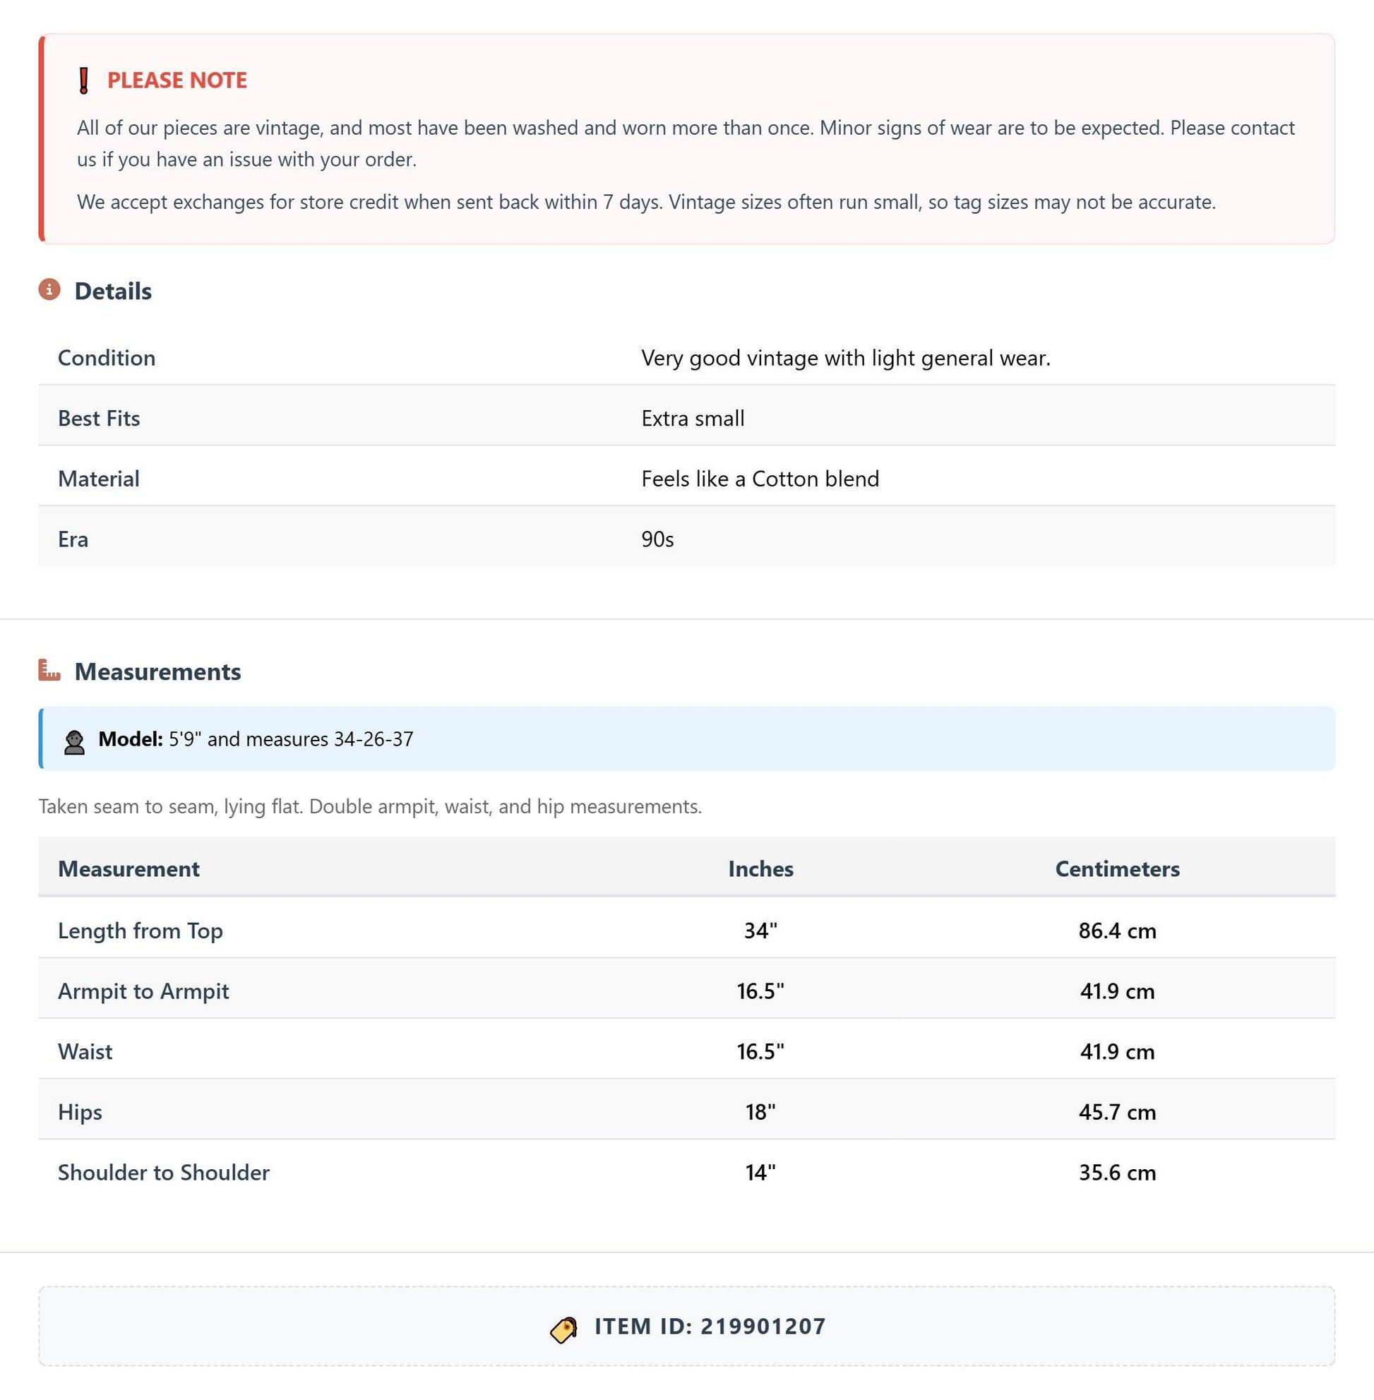Screen dimensions: 1374x1400
Task: Click the ITEM ID: 219901207 text
Action: pyautogui.click(x=710, y=1327)
